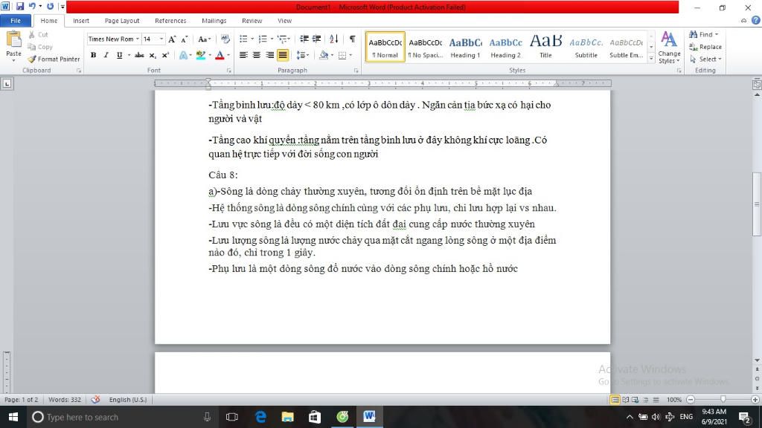Click Shading paint bucket icon
The width and height of the screenshot is (762, 428).
324,55
